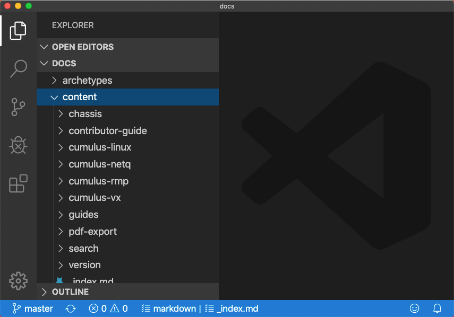Expand the contributor-guide folder

coord(107,131)
